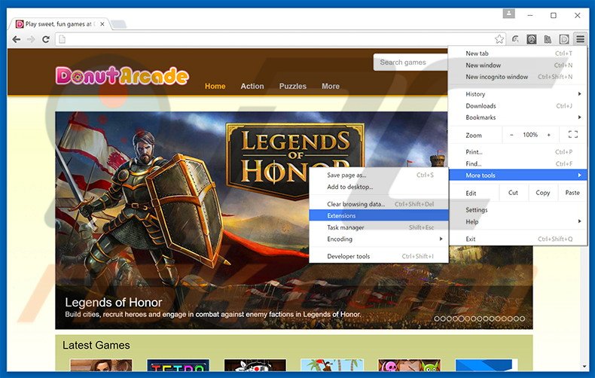Open the first Latest Games thumbnail
Viewport: 595px width, 378px height.
pos(102,365)
